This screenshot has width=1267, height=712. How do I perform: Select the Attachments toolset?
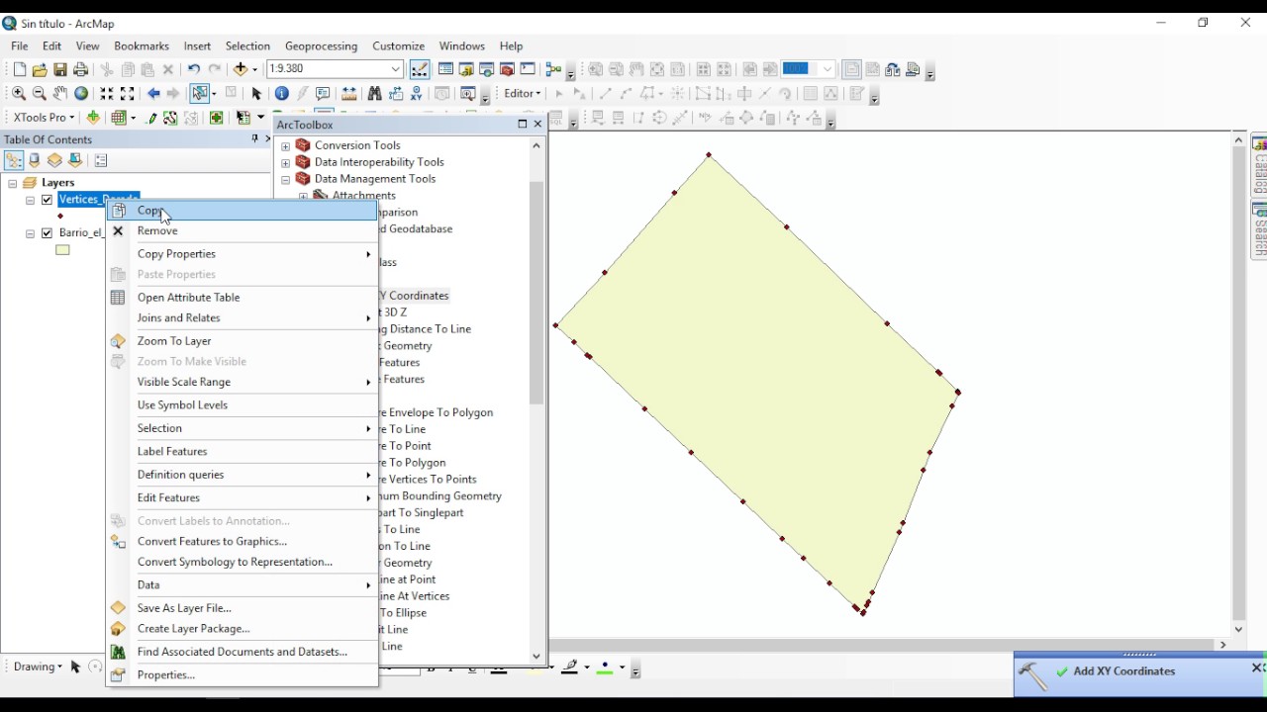pos(364,196)
